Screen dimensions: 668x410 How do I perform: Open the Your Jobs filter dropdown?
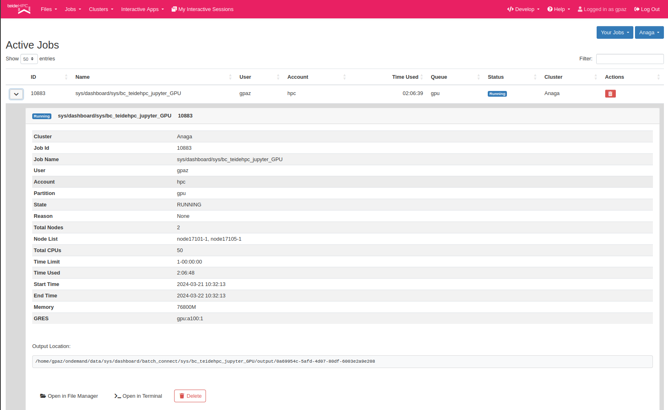tap(615, 33)
